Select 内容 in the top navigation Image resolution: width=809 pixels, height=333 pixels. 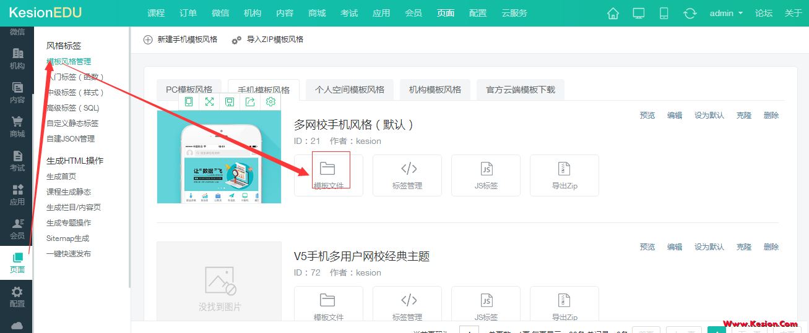click(x=285, y=13)
